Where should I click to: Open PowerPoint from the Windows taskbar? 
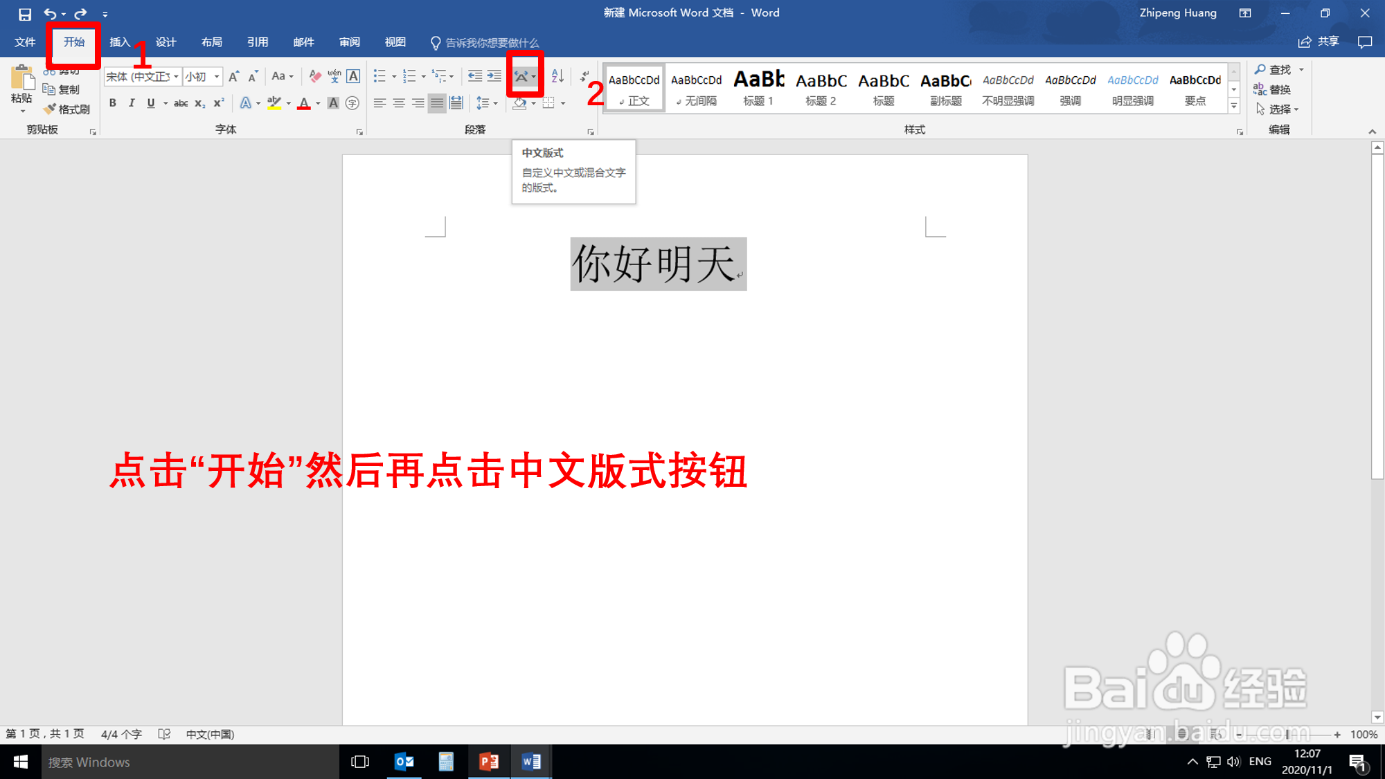(489, 762)
